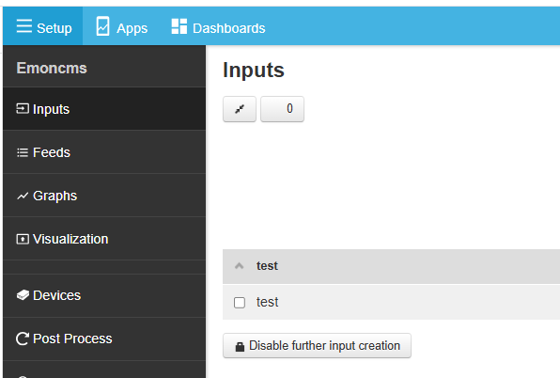Open the Dashboards tab
The image size is (560, 378).
[x=218, y=26]
